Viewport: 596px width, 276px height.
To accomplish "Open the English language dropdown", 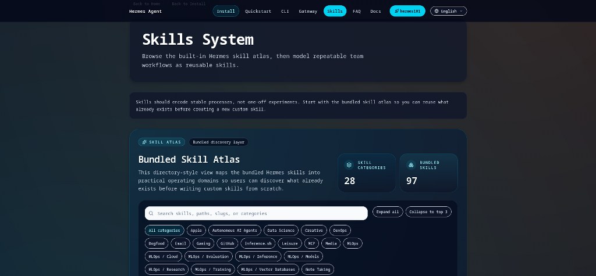I will click(449, 11).
